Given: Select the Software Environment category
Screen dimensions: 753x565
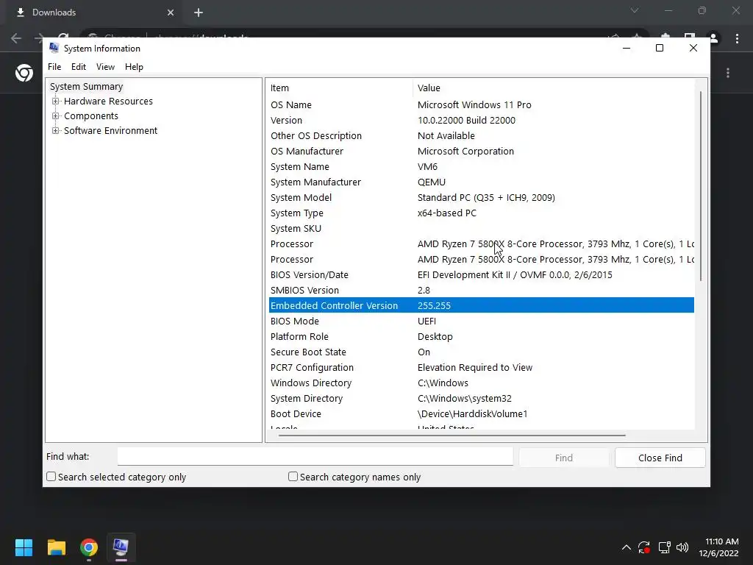Looking at the screenshot, I should tap(110, 131).
